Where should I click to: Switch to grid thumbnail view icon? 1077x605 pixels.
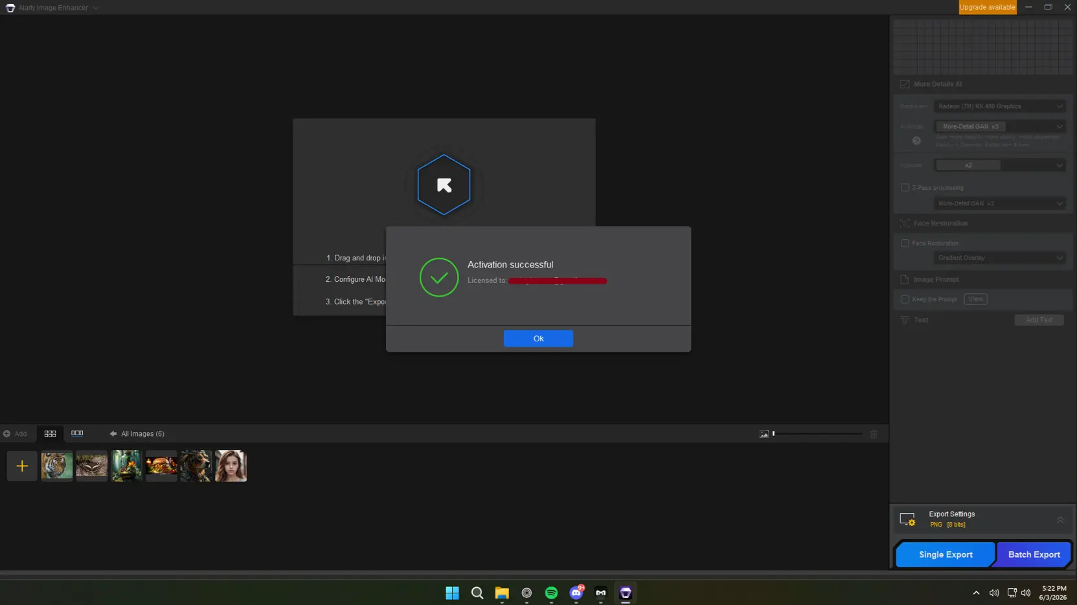[x=50, y=433]
